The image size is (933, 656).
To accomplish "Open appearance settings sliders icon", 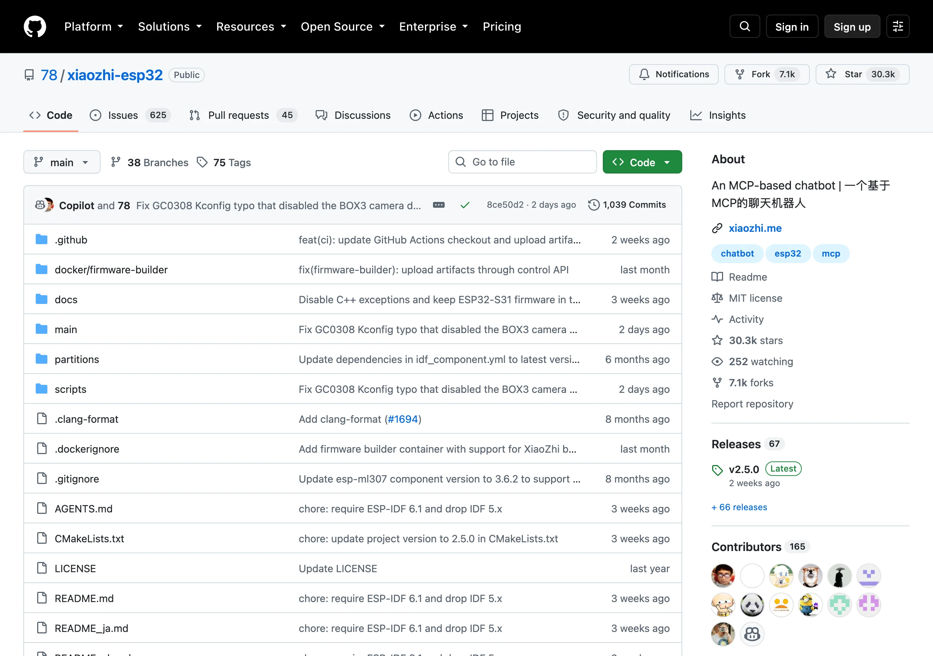I will [898, 26].
